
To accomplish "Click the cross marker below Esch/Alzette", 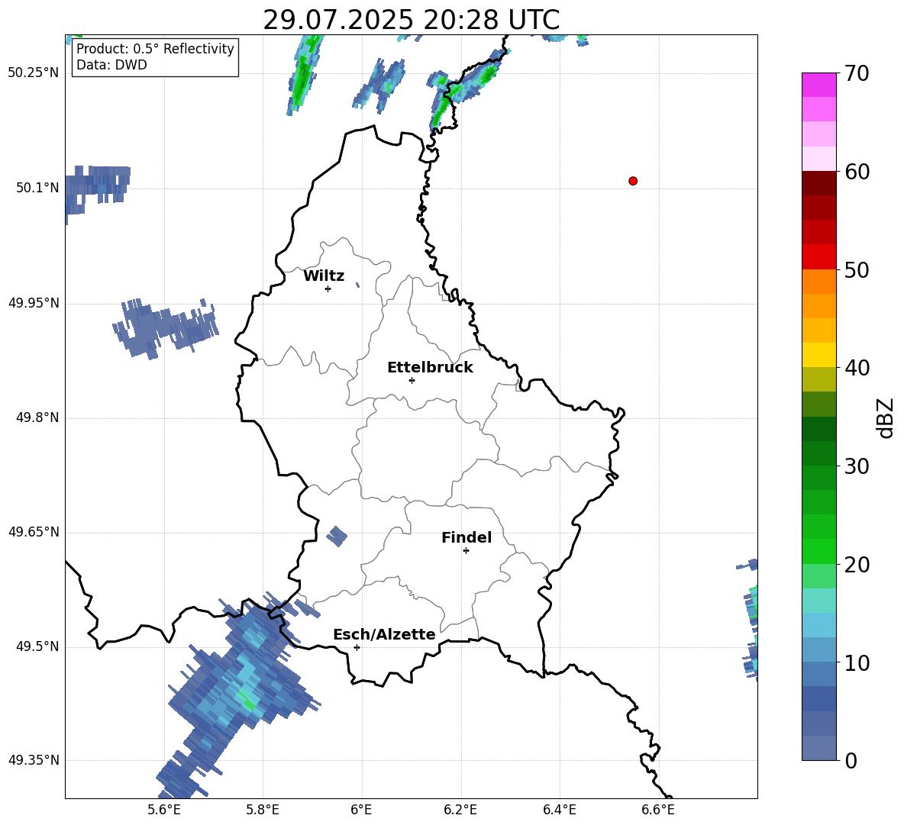I will pyautogui.click(x=357, y=647).
